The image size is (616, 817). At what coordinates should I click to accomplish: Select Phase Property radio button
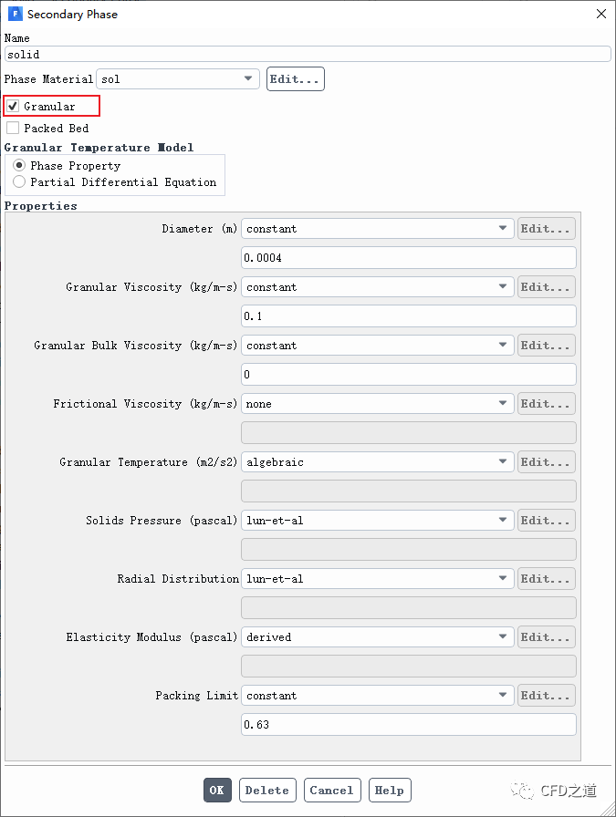tap(19, 166)
